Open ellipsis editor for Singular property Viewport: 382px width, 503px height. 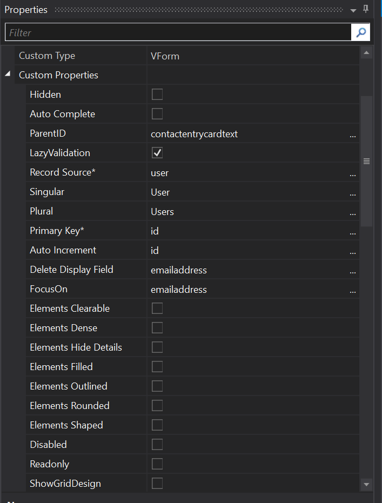click(x=353, y=193)
